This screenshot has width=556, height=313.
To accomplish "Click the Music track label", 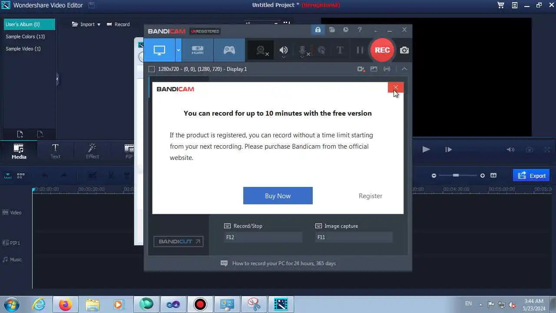I will [12, 260].
